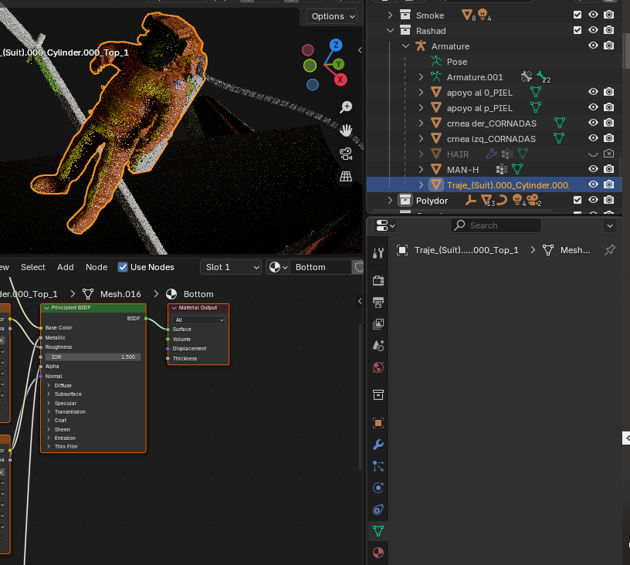This screenshot has height=565, width=630.
Task: Hide MAN-H object via eye icon
Action: pos(593,169)
